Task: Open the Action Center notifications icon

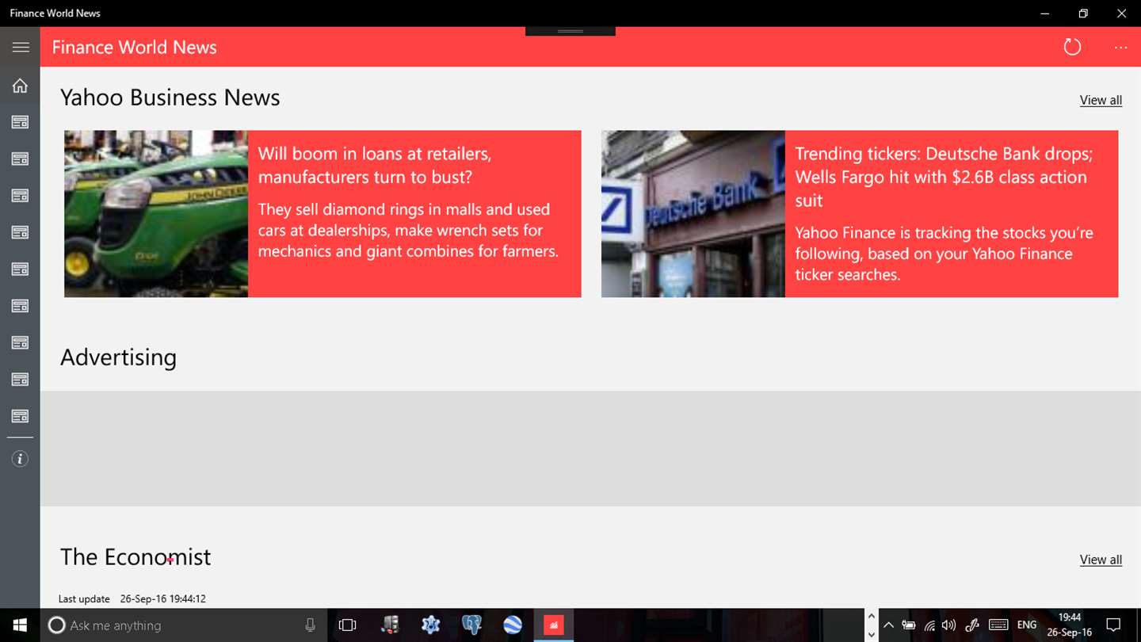Action: point(1113,625)
